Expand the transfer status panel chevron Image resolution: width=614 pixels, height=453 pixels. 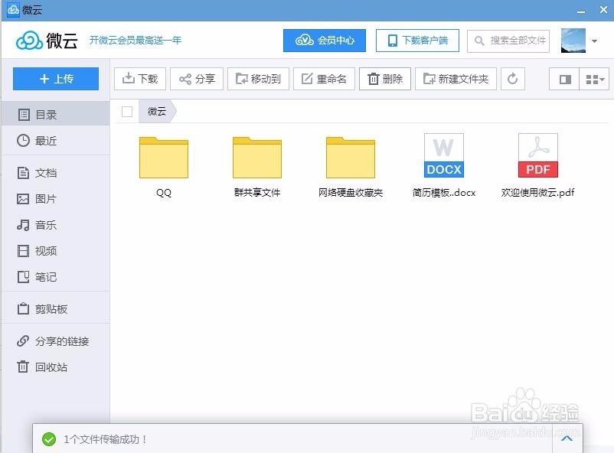pos(567,438)
